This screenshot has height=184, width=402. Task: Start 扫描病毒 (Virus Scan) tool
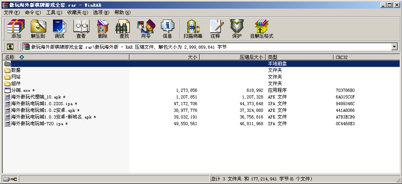193,29
